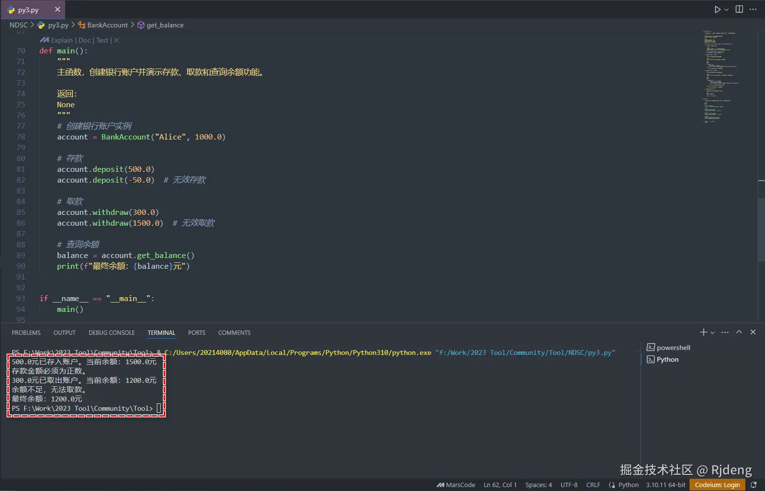Click Codeium: Login in status bar
This screenshot has height=491, width=765.
point(717,485)
